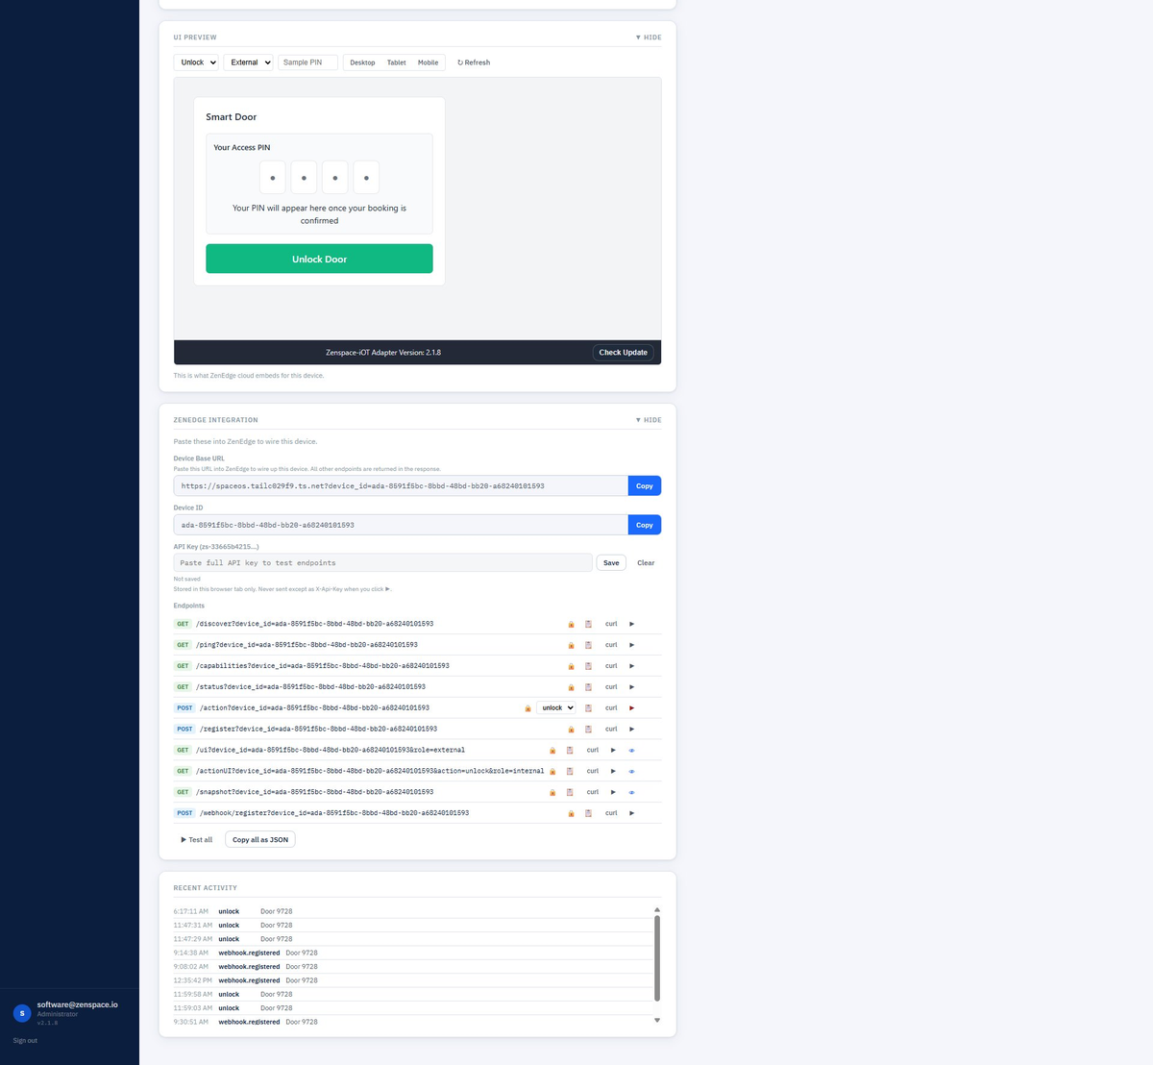The image size is (1153, 1065).
Task: Click the clipboard icon on the /webhook/register row
Action: coord(588,813)
